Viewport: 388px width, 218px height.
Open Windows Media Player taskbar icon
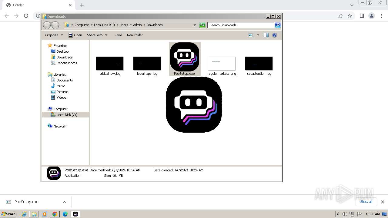coord(45,214)
